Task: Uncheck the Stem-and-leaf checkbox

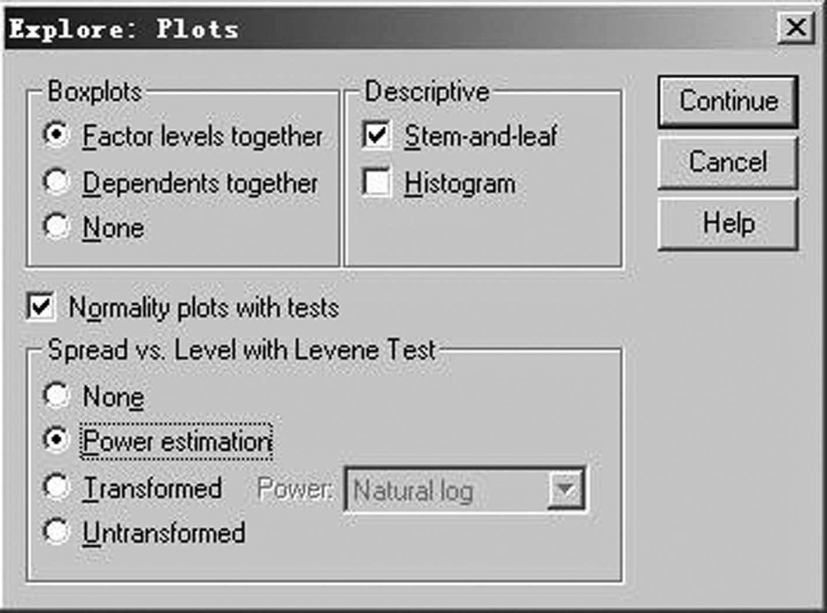Action: coord(376,135)
